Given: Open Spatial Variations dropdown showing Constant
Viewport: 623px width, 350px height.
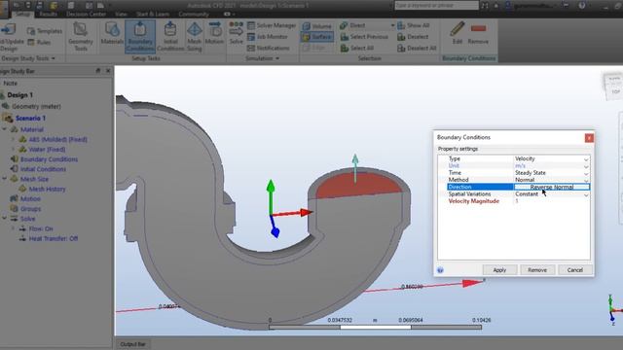Looking at the screenshot, I should click(586, 194).
